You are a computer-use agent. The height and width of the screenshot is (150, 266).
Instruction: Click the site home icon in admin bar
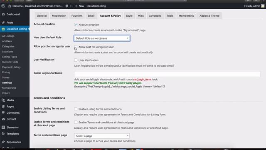(10, 6)
